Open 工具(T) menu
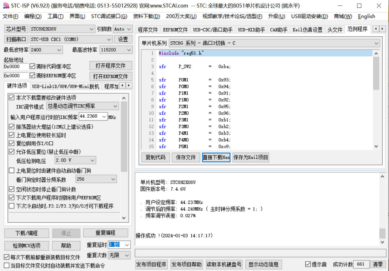Image resolution: width=389 pixels, height=271 pixels. tap(55, 16)
